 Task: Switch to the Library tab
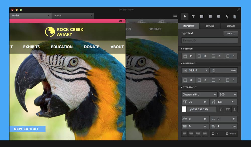pyautogui.click(x=231, y=26)
